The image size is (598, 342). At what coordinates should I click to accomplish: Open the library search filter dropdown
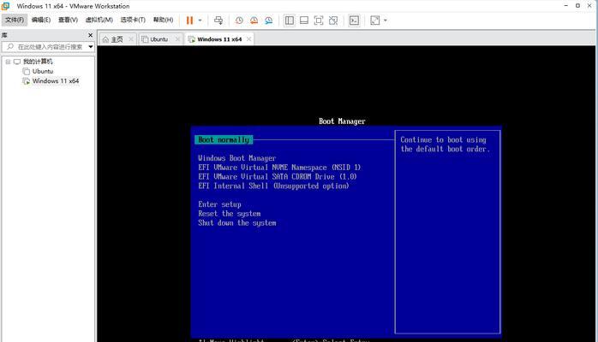[91, 46]
